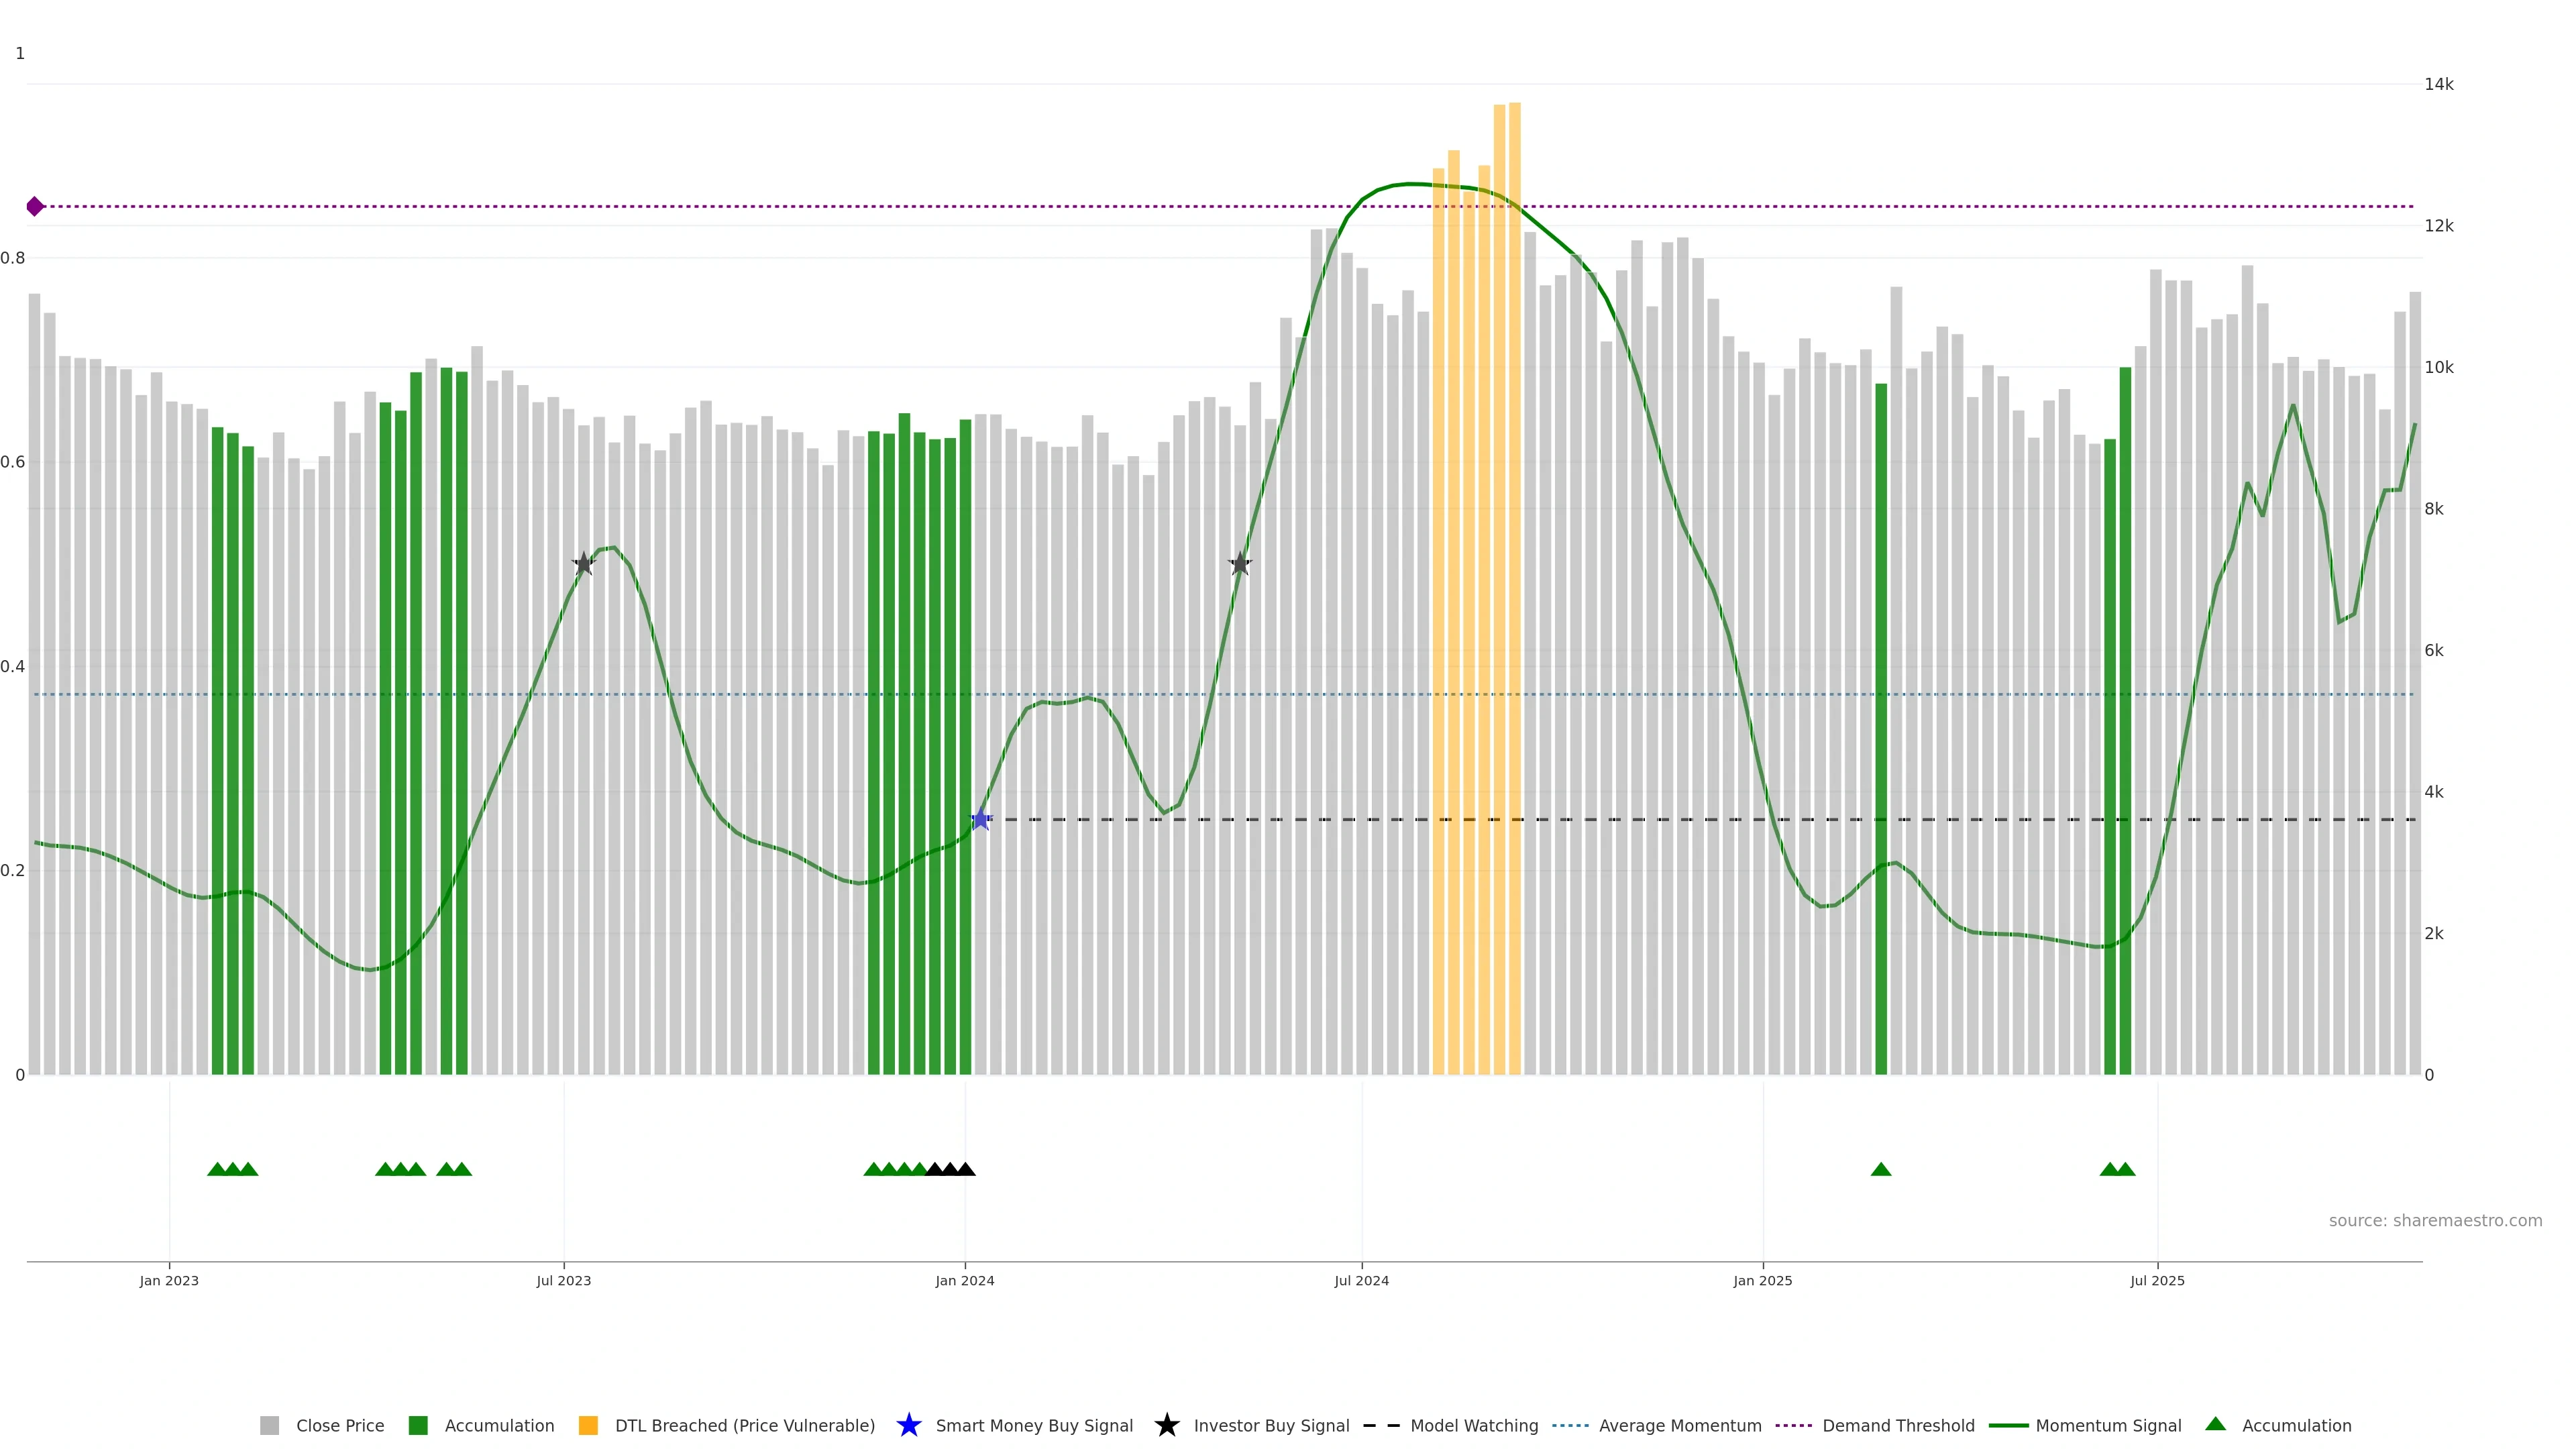Image resolution: width=2576 pixels, height=1449 pixels.
Task: Click the green Accumulation square in legend
Action: (x=418, y=1425)
